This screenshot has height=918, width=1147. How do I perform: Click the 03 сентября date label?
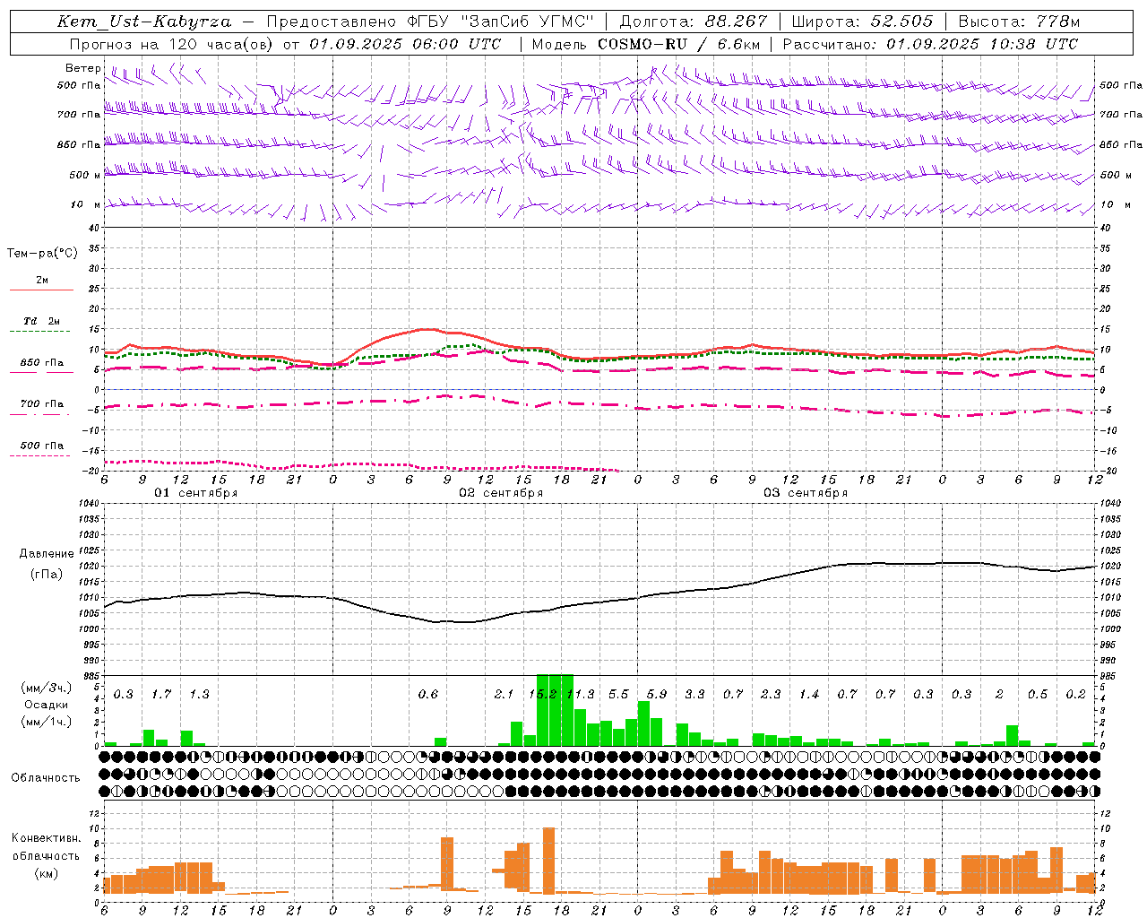click(806, 493)
